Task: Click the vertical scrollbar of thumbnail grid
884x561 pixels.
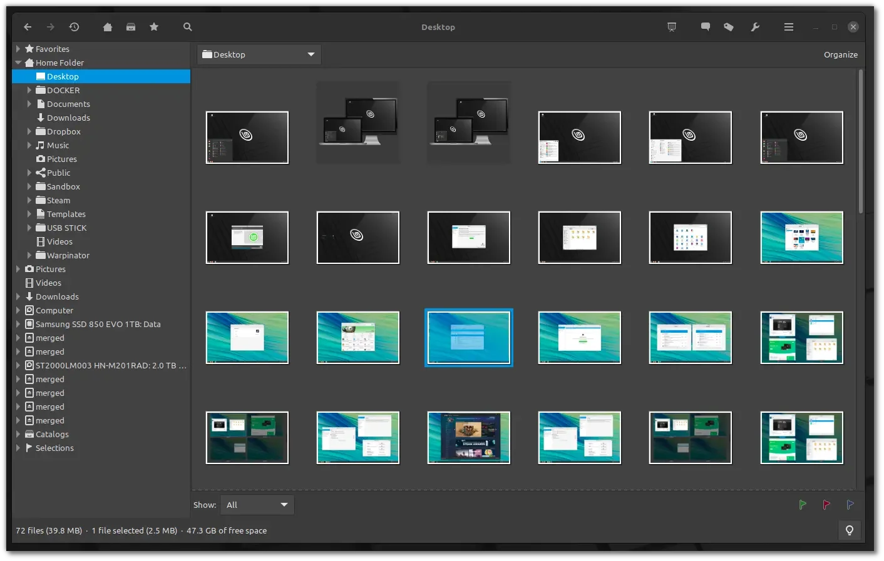Action: coord(861,141)
